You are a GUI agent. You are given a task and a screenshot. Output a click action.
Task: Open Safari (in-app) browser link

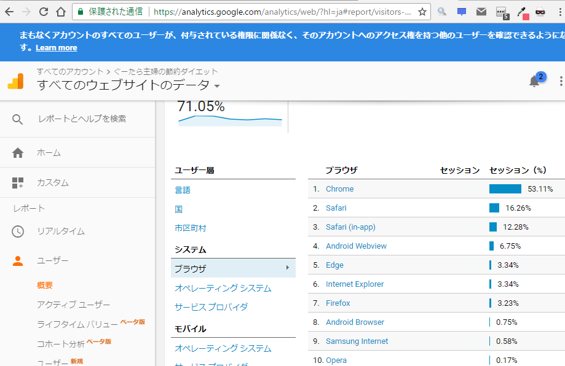350,227
